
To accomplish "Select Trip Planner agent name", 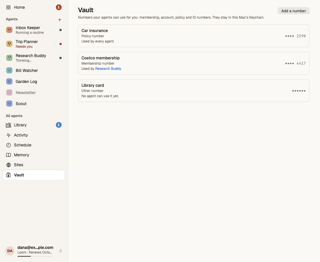I will point(27,42).
